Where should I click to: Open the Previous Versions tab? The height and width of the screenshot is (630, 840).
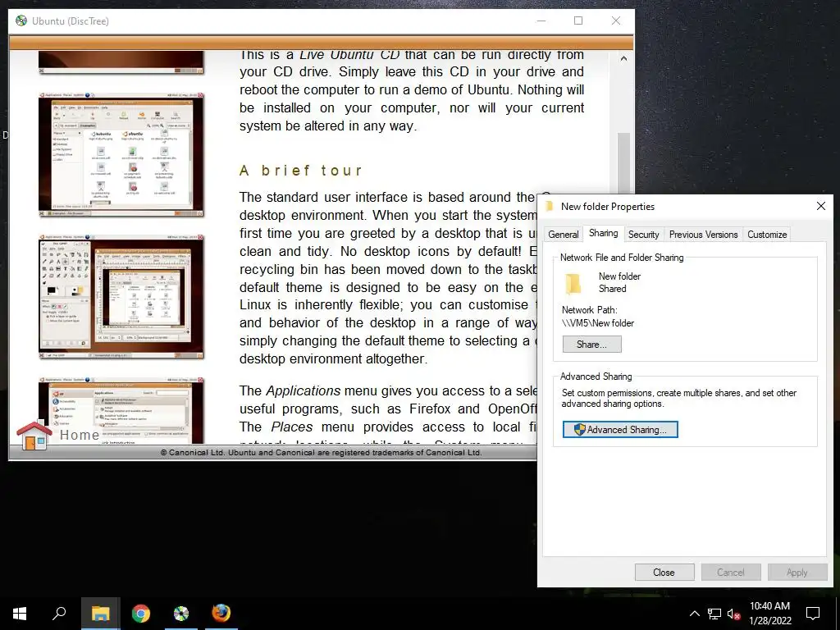click(703, 235)
